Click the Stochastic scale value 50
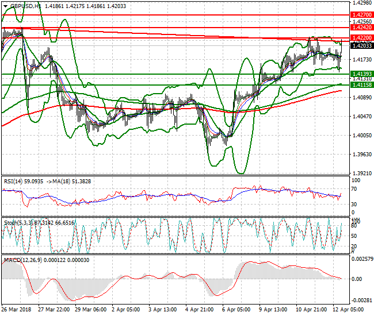The height and width of the screenshot is (316, 374). point(354,236)
